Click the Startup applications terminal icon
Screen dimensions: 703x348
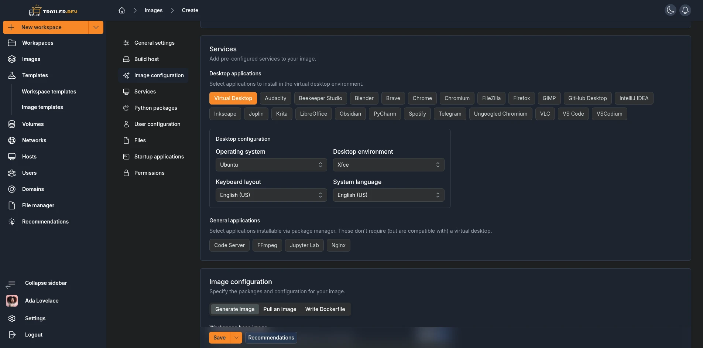(x=126, y=157)
